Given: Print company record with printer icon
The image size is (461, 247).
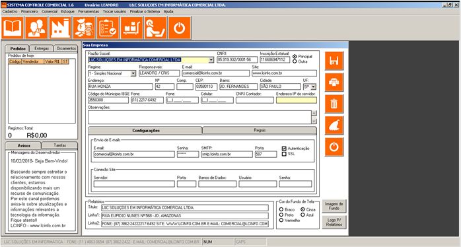Looking at the screenshot, I should pos(334,83).
